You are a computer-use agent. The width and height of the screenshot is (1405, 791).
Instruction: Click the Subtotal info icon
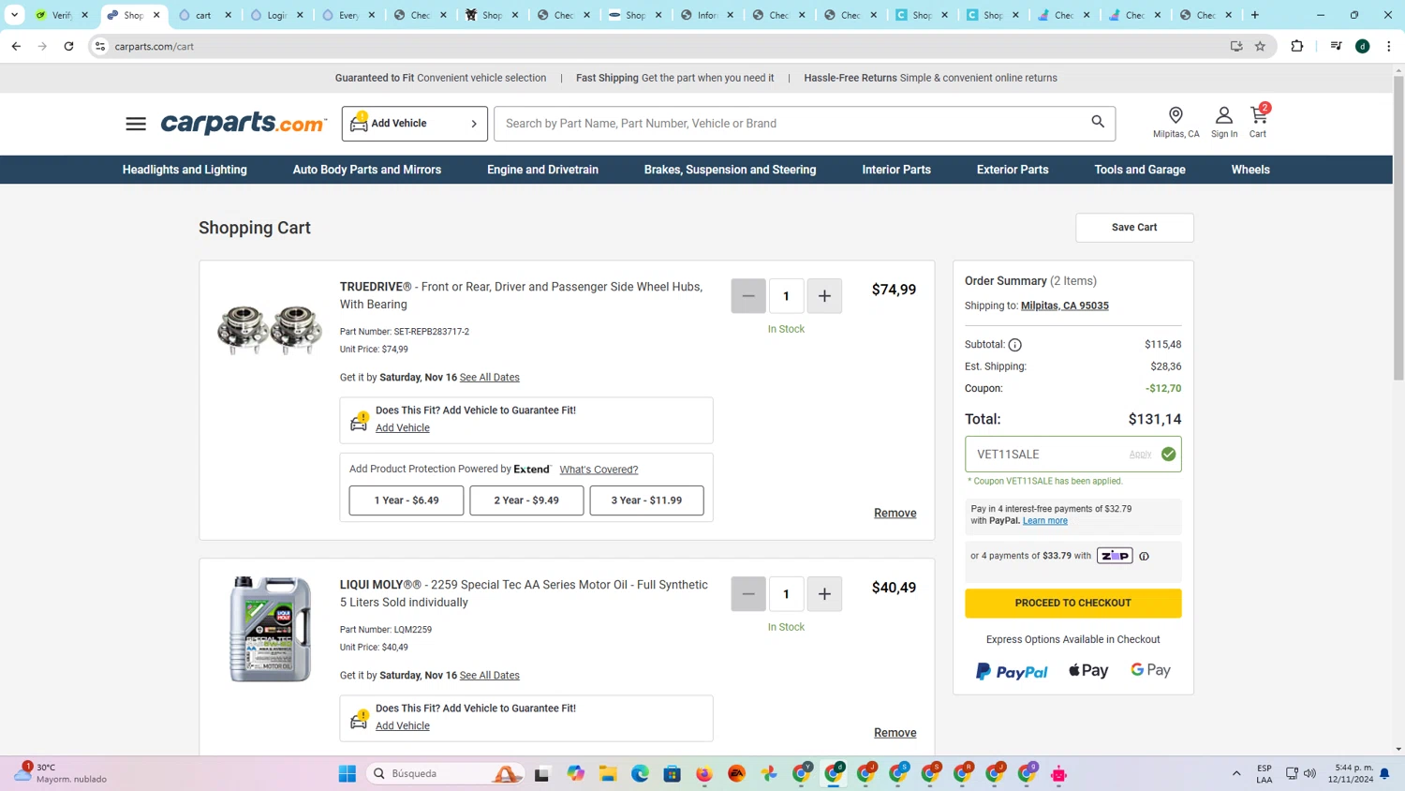pos(1014,345)
